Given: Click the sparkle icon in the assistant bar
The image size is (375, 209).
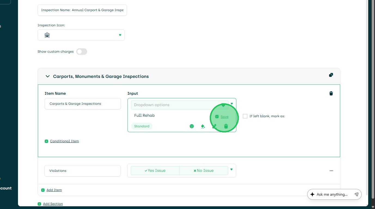Looking at the screenshot, I should coord(312,194).
